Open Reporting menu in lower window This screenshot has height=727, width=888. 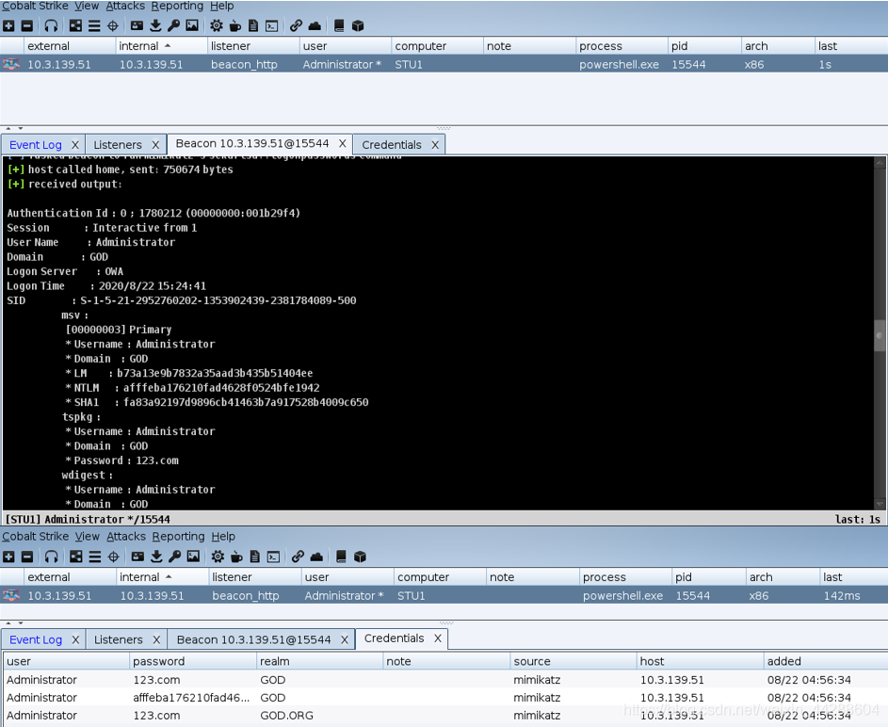coord(178,536)
